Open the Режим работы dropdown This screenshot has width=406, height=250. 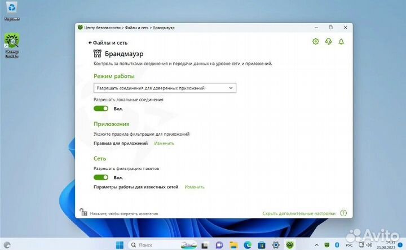pyautogui.click(x=165, y=88)
